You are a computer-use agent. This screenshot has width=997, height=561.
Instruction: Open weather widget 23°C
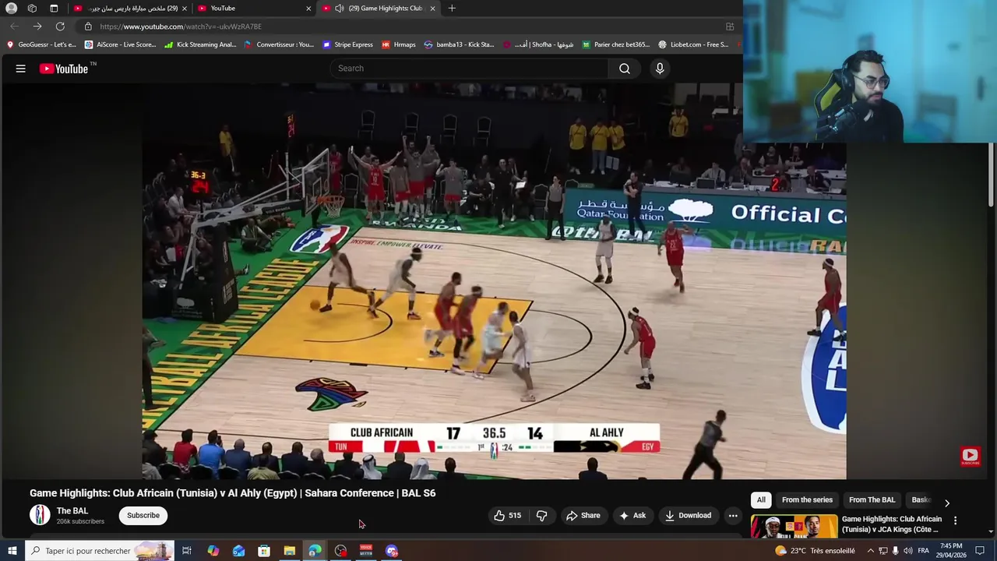pos(815,551)
